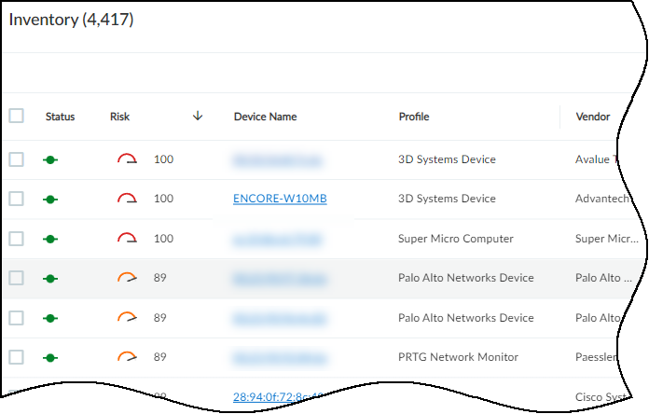
Task: Click the sort descending arrow beside Risk
Action: tap(197, 117)
